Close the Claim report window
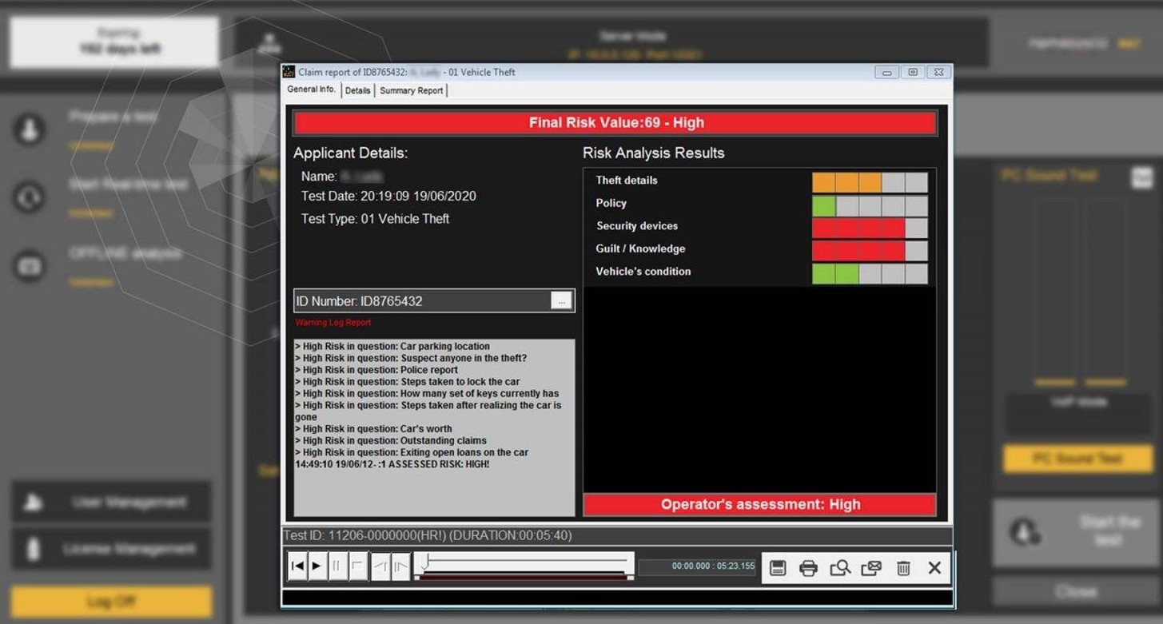This screenshot has width=1163, height=624. (939, 72)
